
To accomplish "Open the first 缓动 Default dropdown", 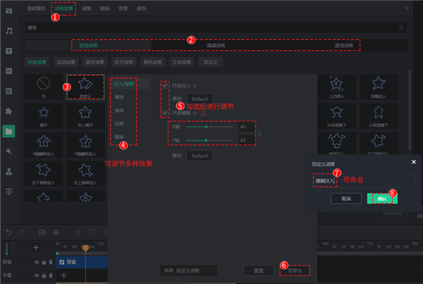I will 200,98.
